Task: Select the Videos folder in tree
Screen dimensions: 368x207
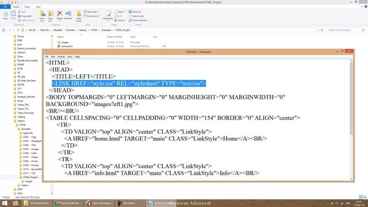Action: coord(24,185)
